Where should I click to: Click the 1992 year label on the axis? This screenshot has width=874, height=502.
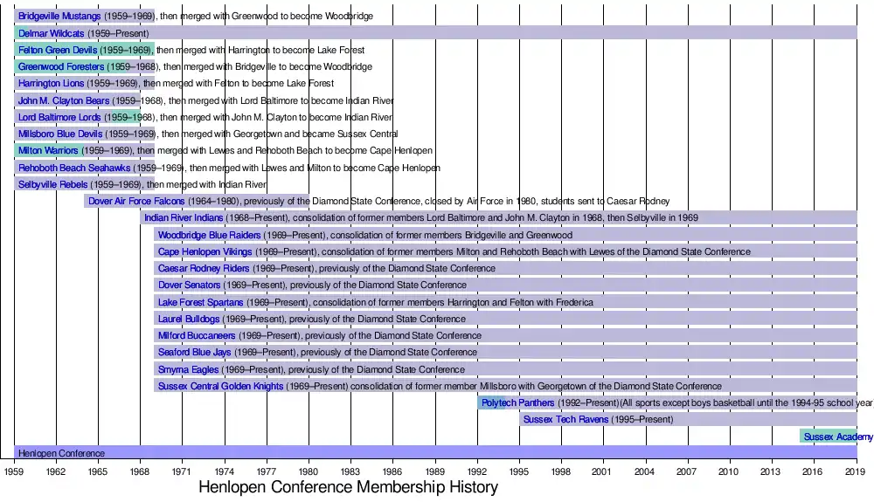[x=477, y=471]
